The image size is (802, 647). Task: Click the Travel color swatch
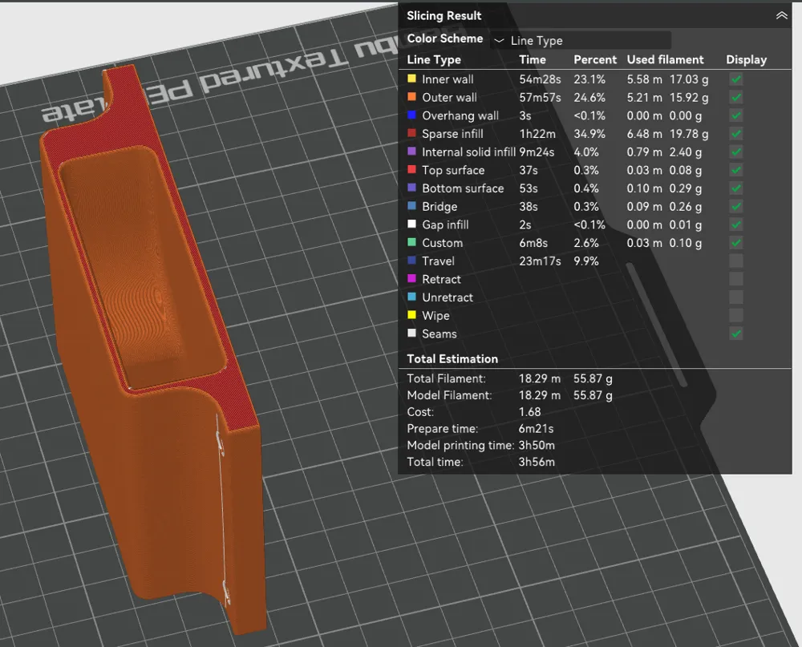[411, 261]
